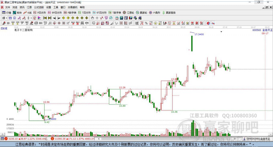Open the 9P四方形 tool

[55, 13]
